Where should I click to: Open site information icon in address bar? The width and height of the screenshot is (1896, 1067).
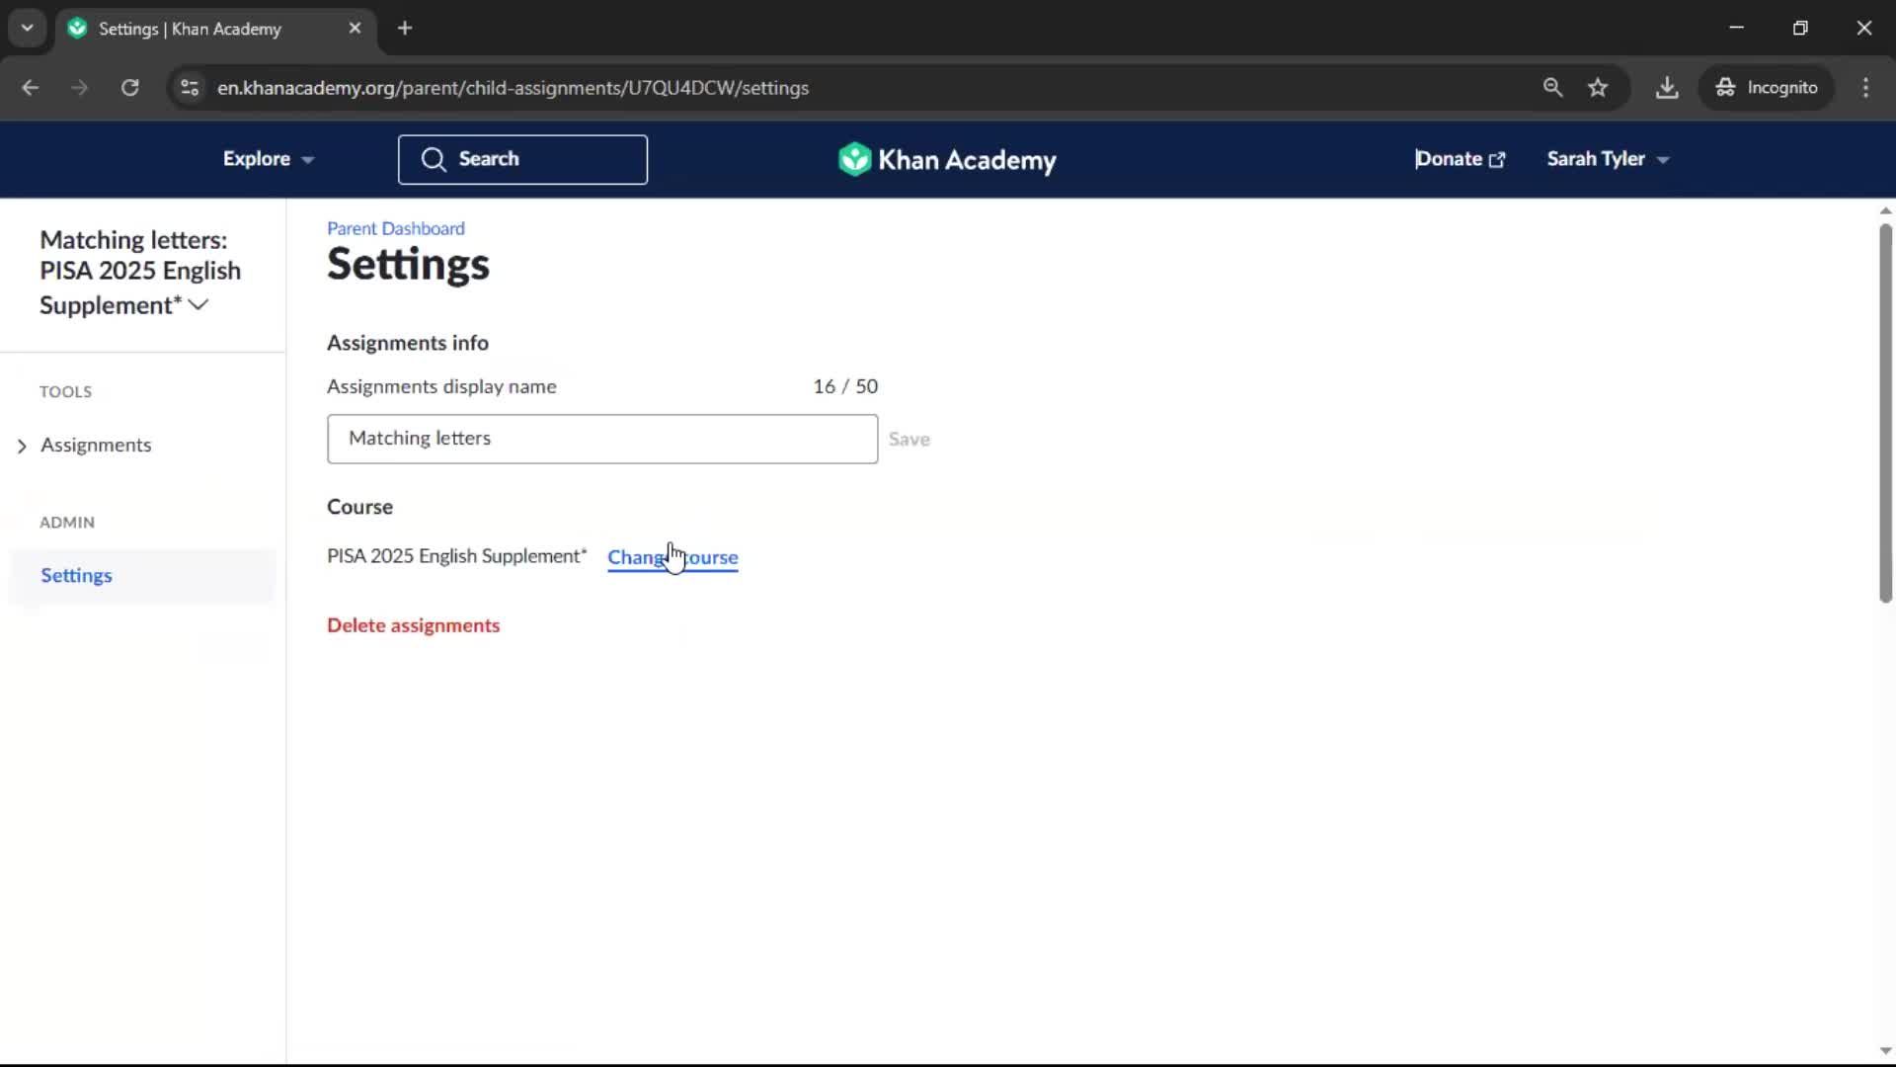pos(190,88)
